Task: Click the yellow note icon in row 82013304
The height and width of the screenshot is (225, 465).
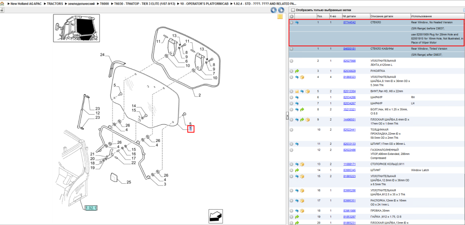Action: 297,91
